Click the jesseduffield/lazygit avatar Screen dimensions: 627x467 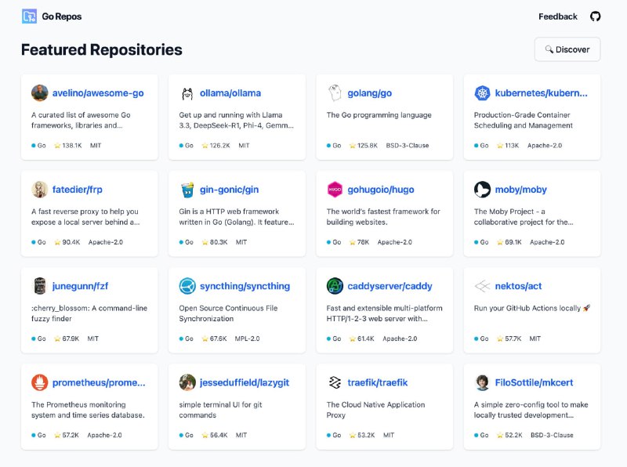[187, 382]
